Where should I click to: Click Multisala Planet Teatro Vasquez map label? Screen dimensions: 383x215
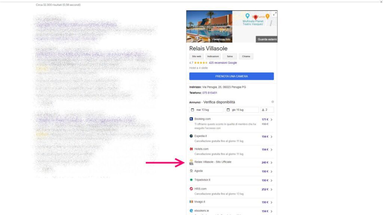coord(253,23)
